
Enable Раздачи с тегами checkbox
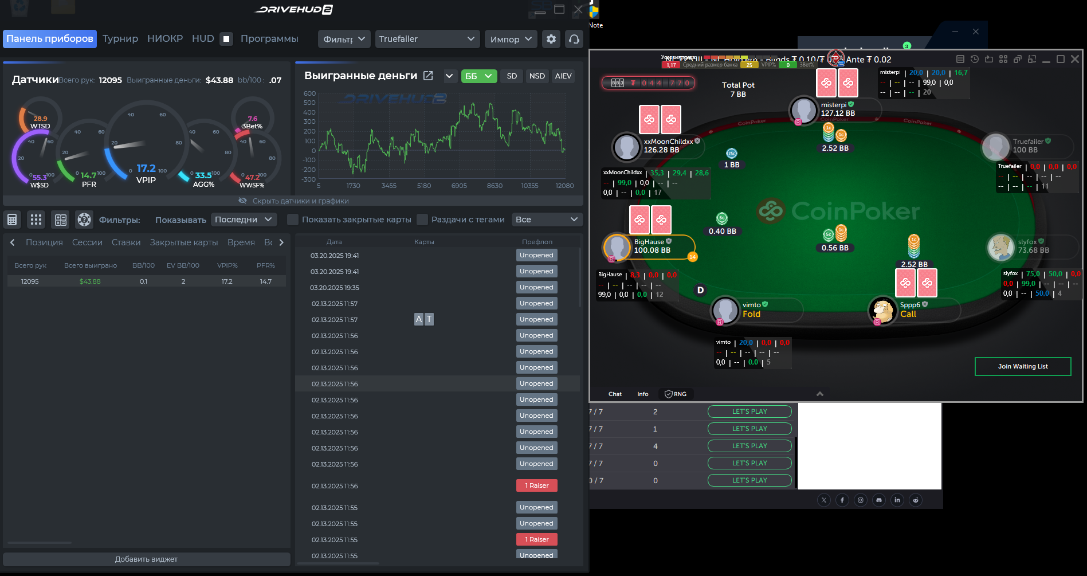pos(422,220)
